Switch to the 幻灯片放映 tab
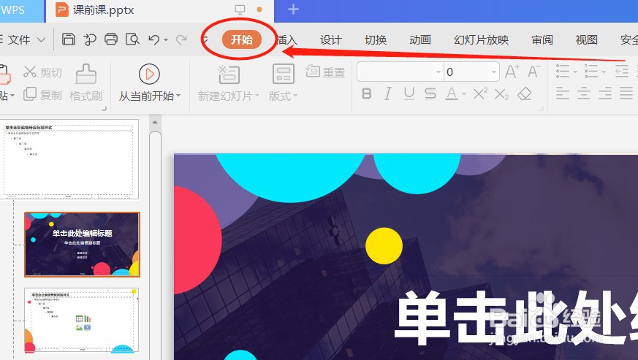Viewport: 638px width, 360px height. tap(482, 39)
